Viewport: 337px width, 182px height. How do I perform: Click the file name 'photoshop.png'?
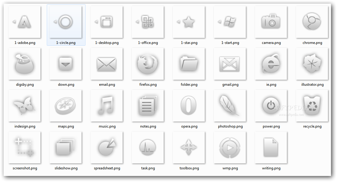(x=230, y=126)
